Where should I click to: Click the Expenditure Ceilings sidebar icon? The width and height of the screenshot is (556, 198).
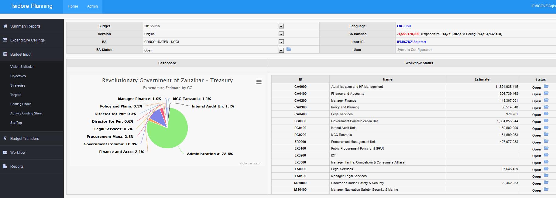pos(5,40)
